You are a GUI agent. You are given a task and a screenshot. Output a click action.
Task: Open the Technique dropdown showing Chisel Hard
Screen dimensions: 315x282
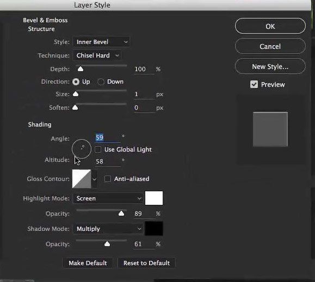[x=97, y=55]
